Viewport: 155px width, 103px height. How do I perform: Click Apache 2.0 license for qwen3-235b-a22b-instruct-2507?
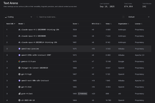[x=139, y=55]
